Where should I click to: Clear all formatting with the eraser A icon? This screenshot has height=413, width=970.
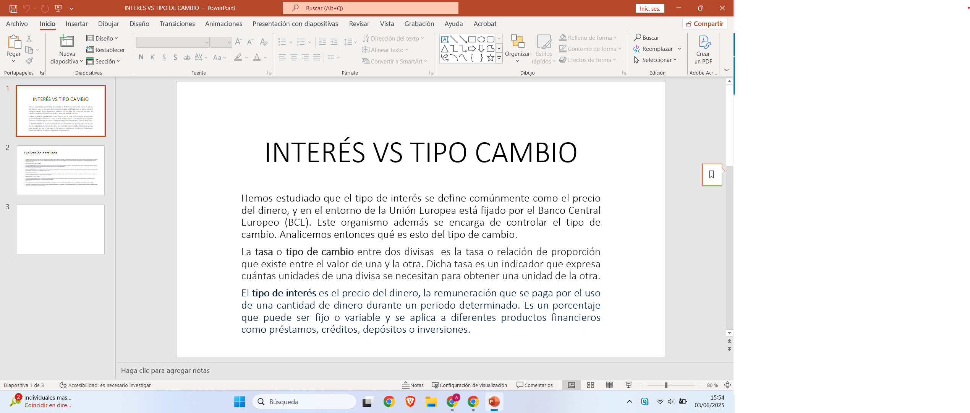[x=264, y=42]
